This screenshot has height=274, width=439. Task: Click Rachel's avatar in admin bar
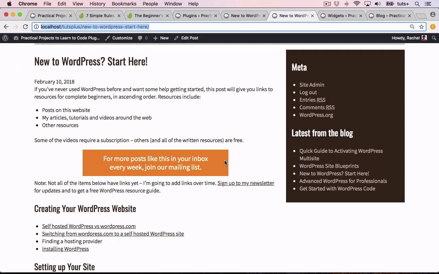[424, 38]
